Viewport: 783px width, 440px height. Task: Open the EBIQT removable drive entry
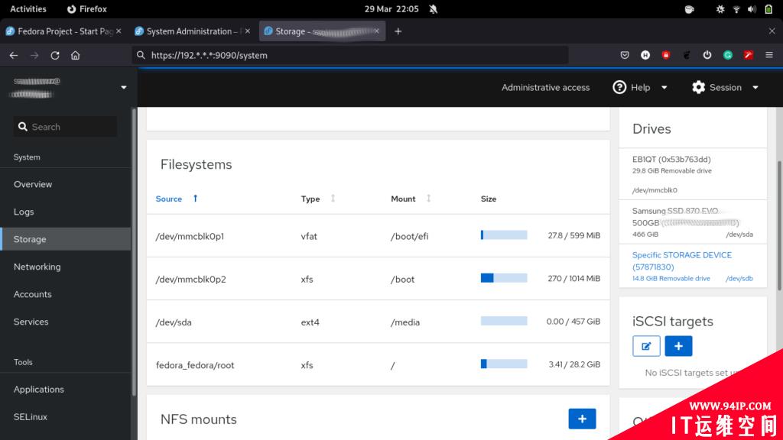click(x=693, y=173)
